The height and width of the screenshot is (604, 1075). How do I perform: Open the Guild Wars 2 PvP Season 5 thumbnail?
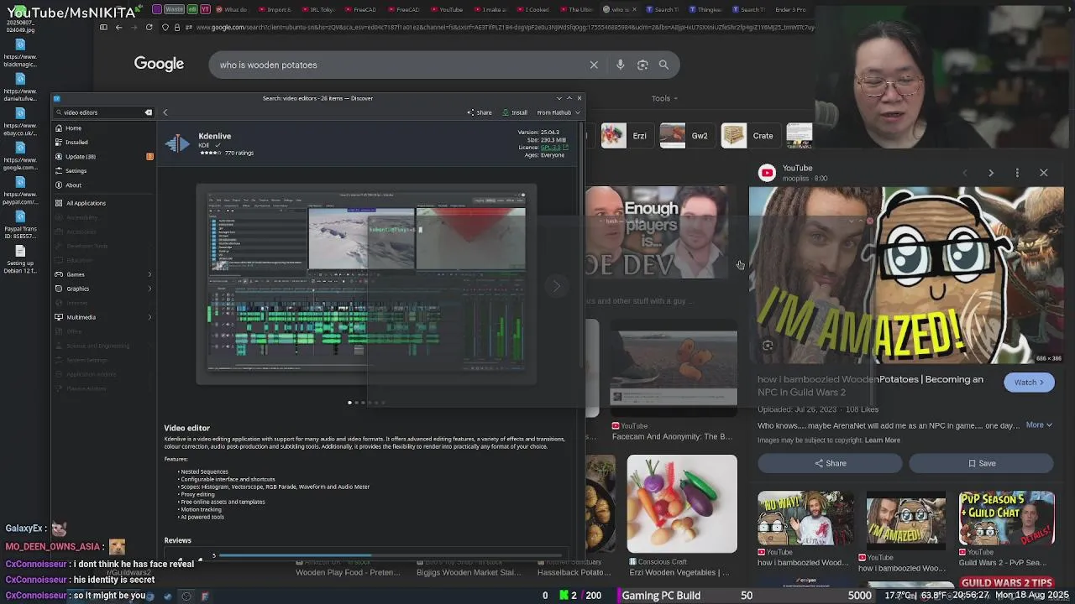[1006, 518]
